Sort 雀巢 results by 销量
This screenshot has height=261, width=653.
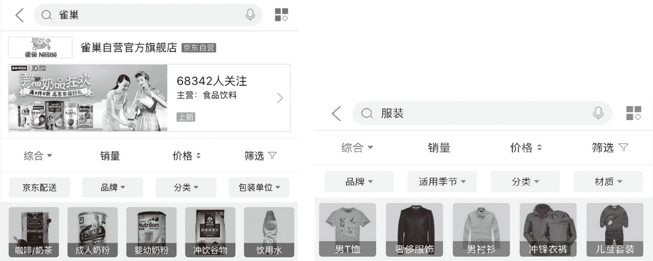pyautogui.click(x=110, y=156)
